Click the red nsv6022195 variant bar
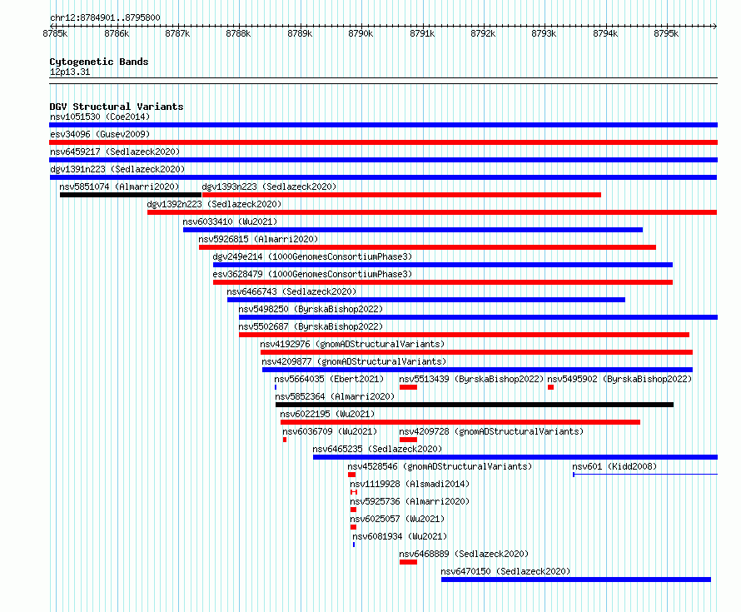This screenshot has width=741, height=612. point(460,422)
